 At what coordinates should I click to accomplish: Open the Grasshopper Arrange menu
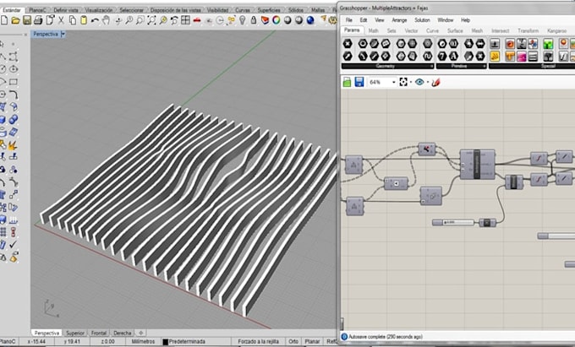coord(399,20)
